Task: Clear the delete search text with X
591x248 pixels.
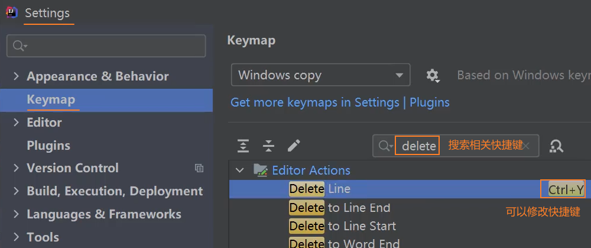Action: (527, 146)
